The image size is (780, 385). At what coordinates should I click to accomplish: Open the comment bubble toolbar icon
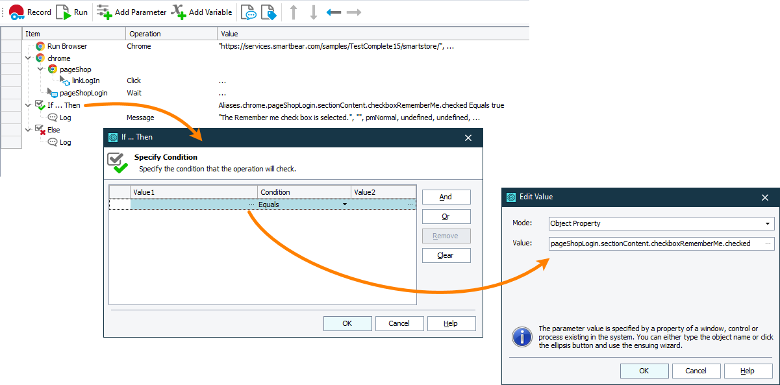[x=248, y=12]
